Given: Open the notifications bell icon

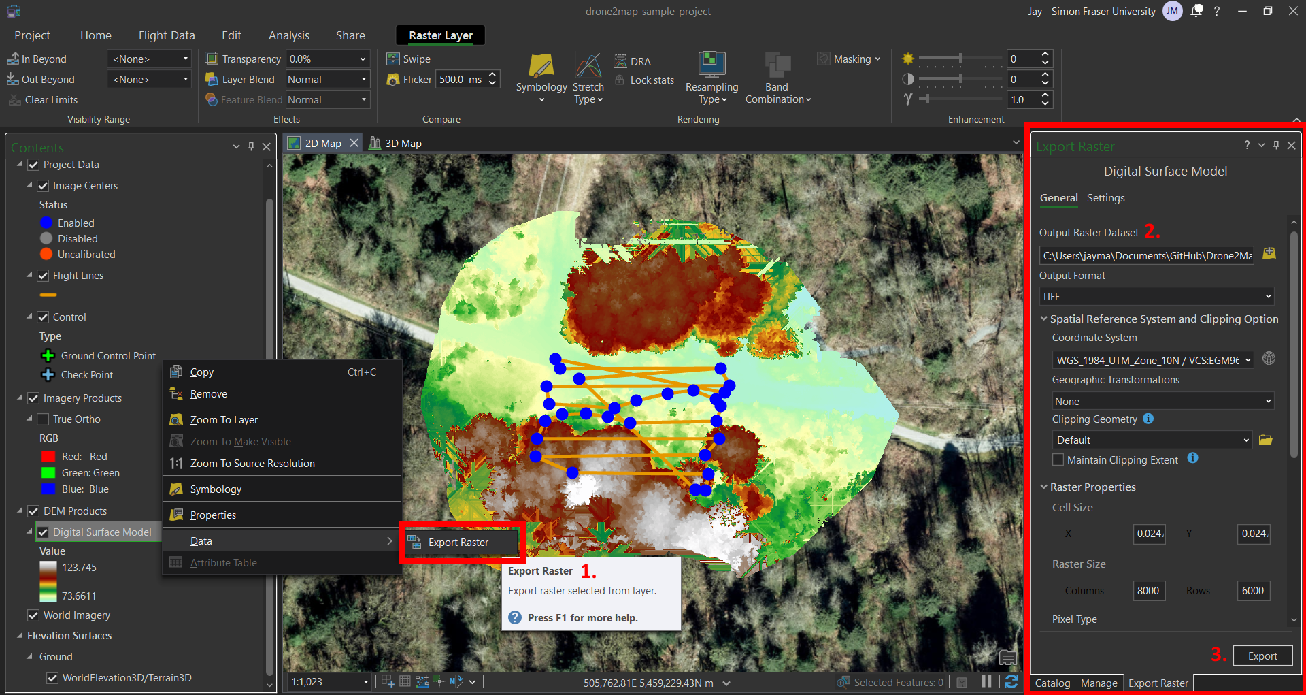Looking at the screenshot, I should tap(1196, 11).
